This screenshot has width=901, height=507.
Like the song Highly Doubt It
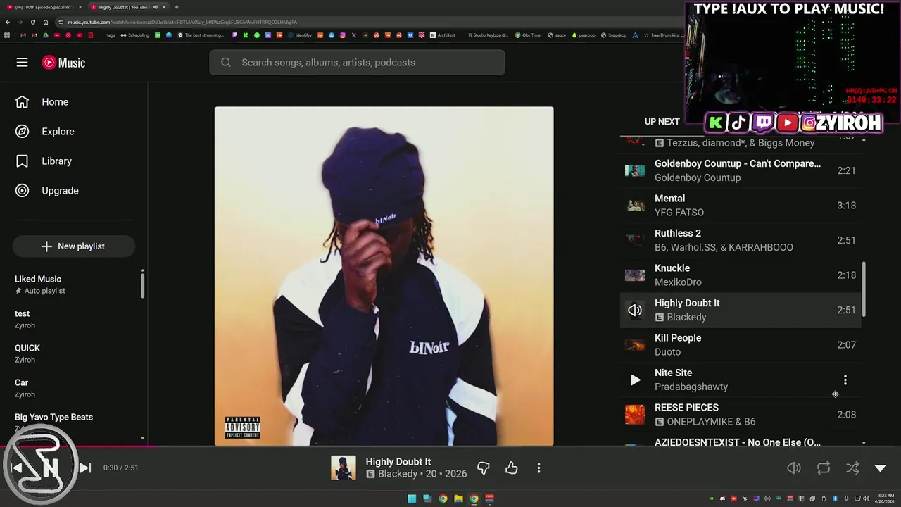click(x=512, y=468)
